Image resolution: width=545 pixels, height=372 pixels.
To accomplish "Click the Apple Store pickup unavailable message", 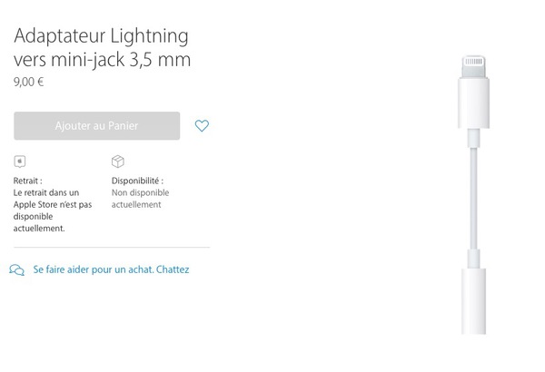I will 53,210.
